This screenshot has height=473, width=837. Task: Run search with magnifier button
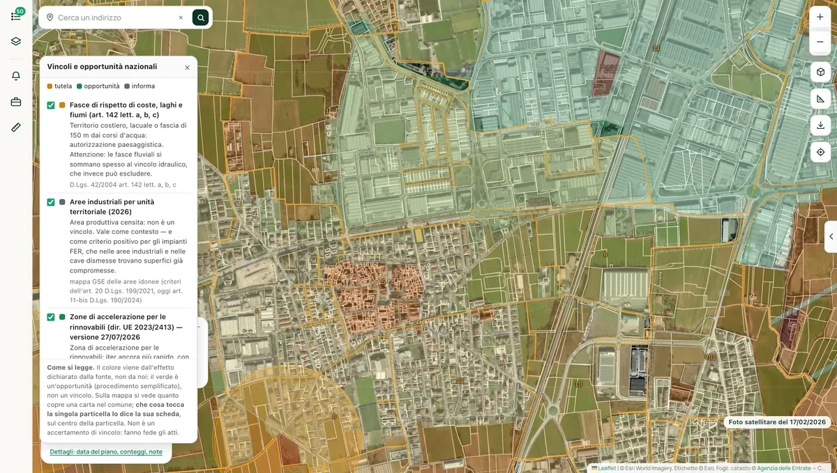coord(200,17)
